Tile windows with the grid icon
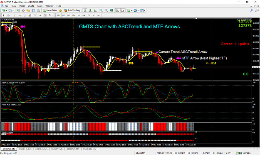Image resolution: width=260 pixels, height=155 pixels. pos(111,10)
